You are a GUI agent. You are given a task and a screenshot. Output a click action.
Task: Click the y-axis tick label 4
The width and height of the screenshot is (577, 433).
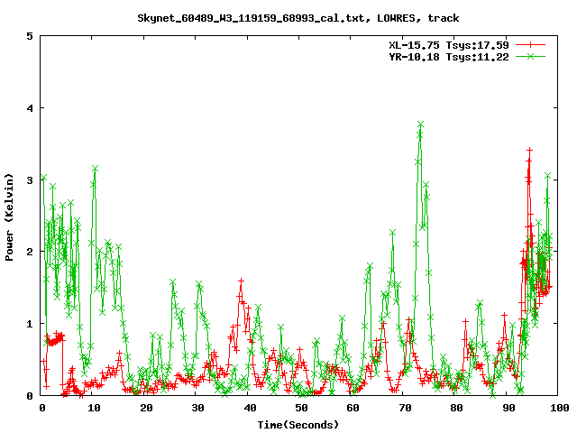point(30,108)
